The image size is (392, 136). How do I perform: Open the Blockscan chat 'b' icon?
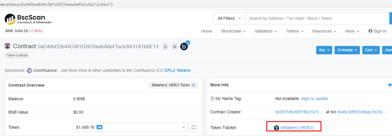point(184,47)
